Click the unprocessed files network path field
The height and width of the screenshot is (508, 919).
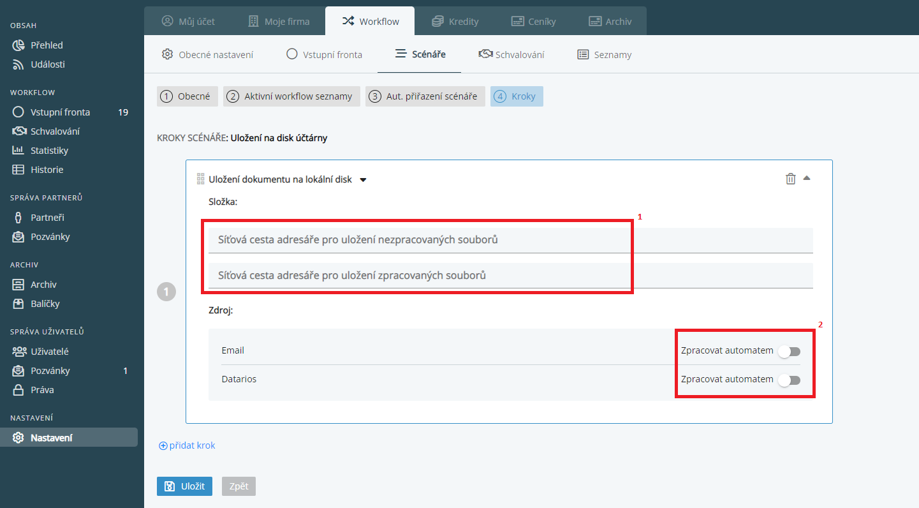(510, 240)
